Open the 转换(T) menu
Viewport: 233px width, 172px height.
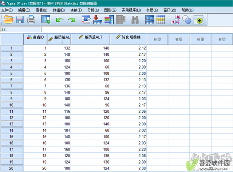(76, 10)
